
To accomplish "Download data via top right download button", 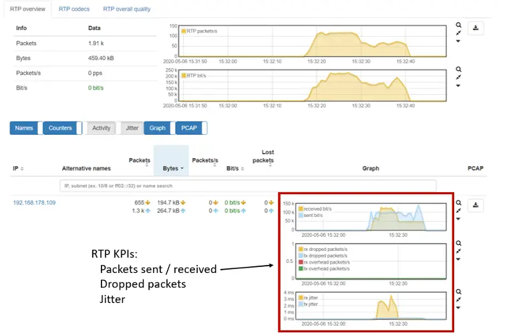I will coord(476,28).
